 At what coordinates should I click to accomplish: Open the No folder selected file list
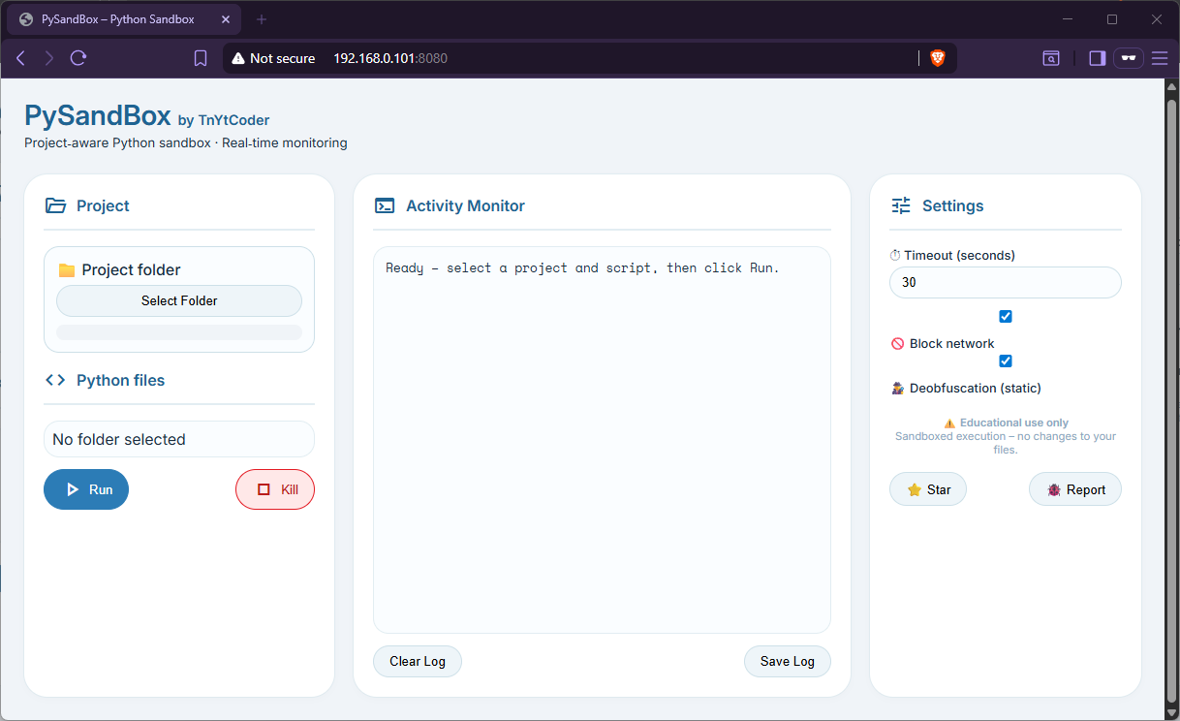[x=179, y=439]
